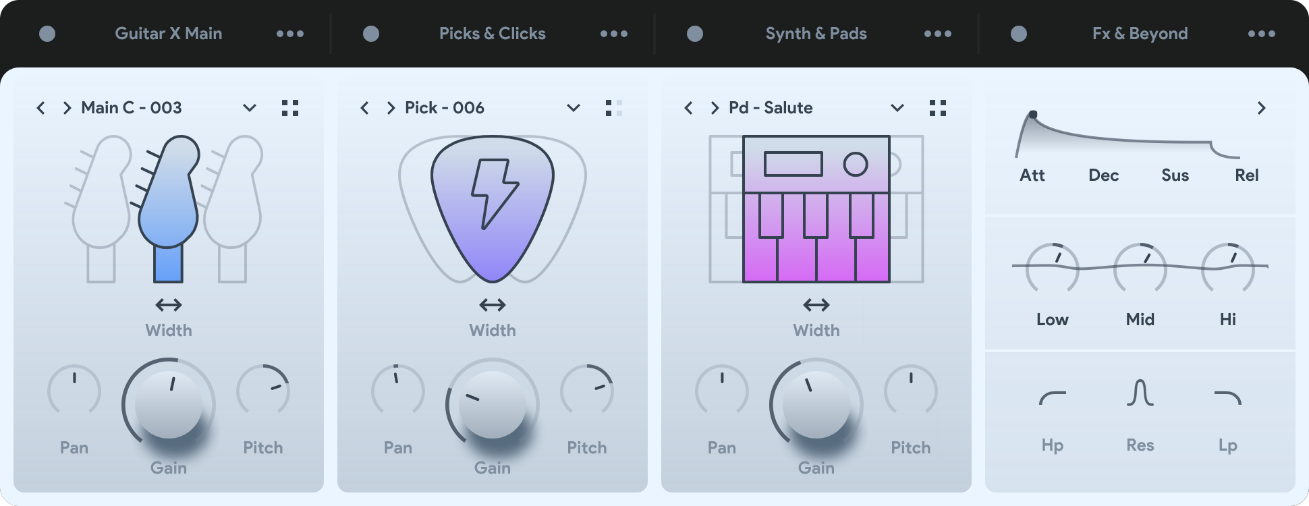Click the Guitar panel large Gain knob
The height and width of the screenshot is (506, 1309).
click(x=169, y=403)
